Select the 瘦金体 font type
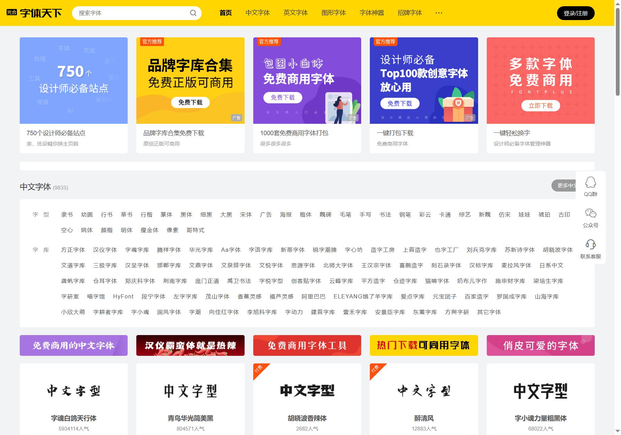 tap(149, 230)
